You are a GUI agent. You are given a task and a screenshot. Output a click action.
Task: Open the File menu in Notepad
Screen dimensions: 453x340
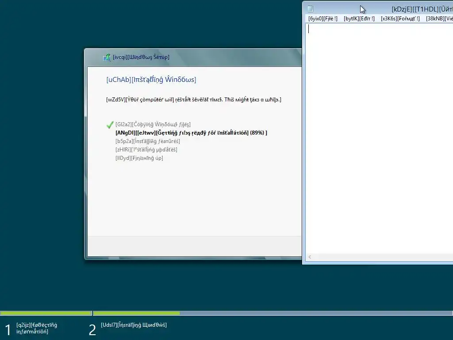pyautogui.click(x=322, y=19)
